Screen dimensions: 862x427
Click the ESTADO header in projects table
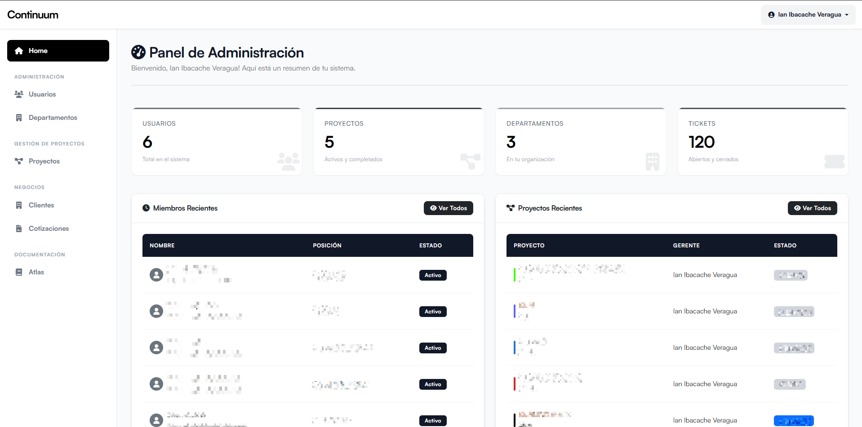785,246
